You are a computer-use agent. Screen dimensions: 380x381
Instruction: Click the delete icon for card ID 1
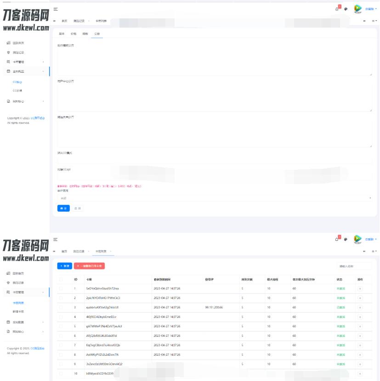click(x=360, y=289)
